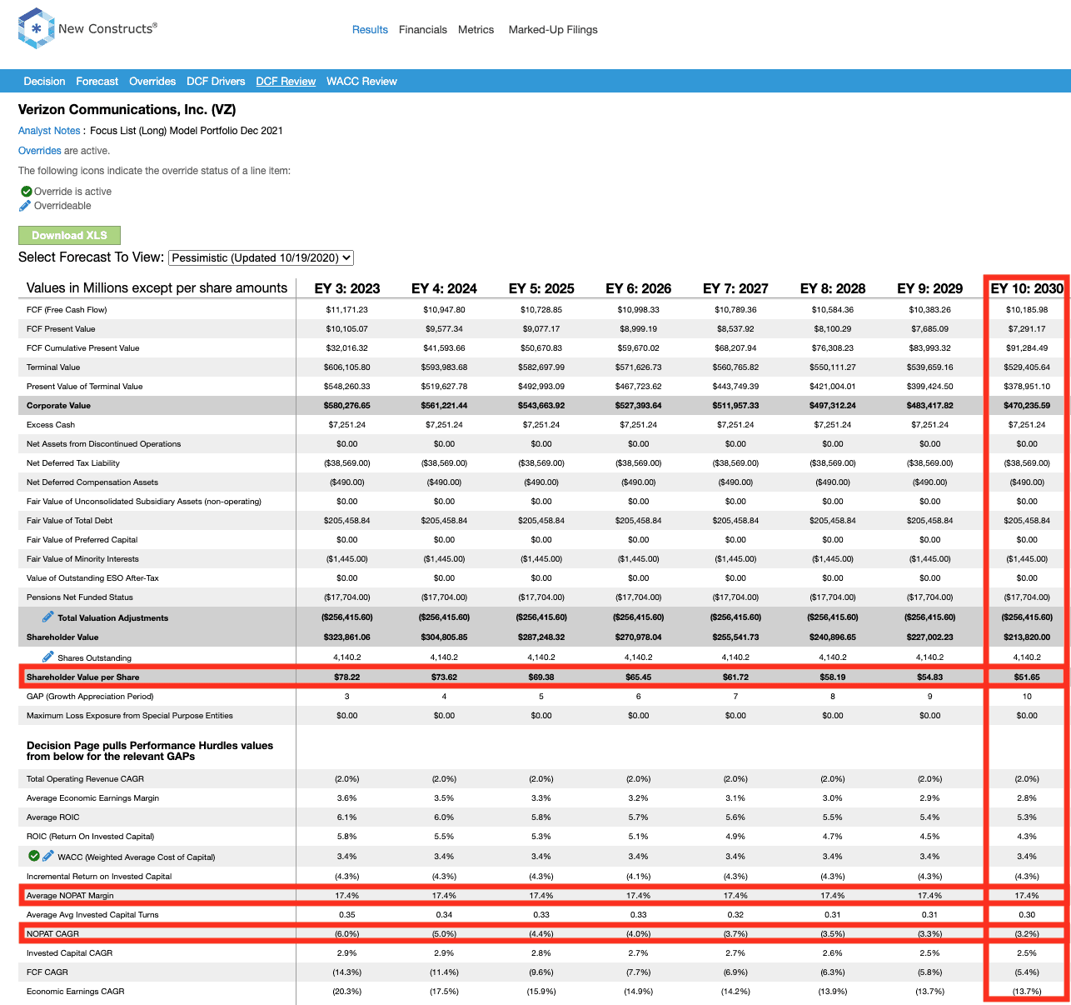The image size is (1071, 1005).
Task: Click the 'NOPAT CAGR' row label
Action: pyautogui.click(x=52, y=933)
